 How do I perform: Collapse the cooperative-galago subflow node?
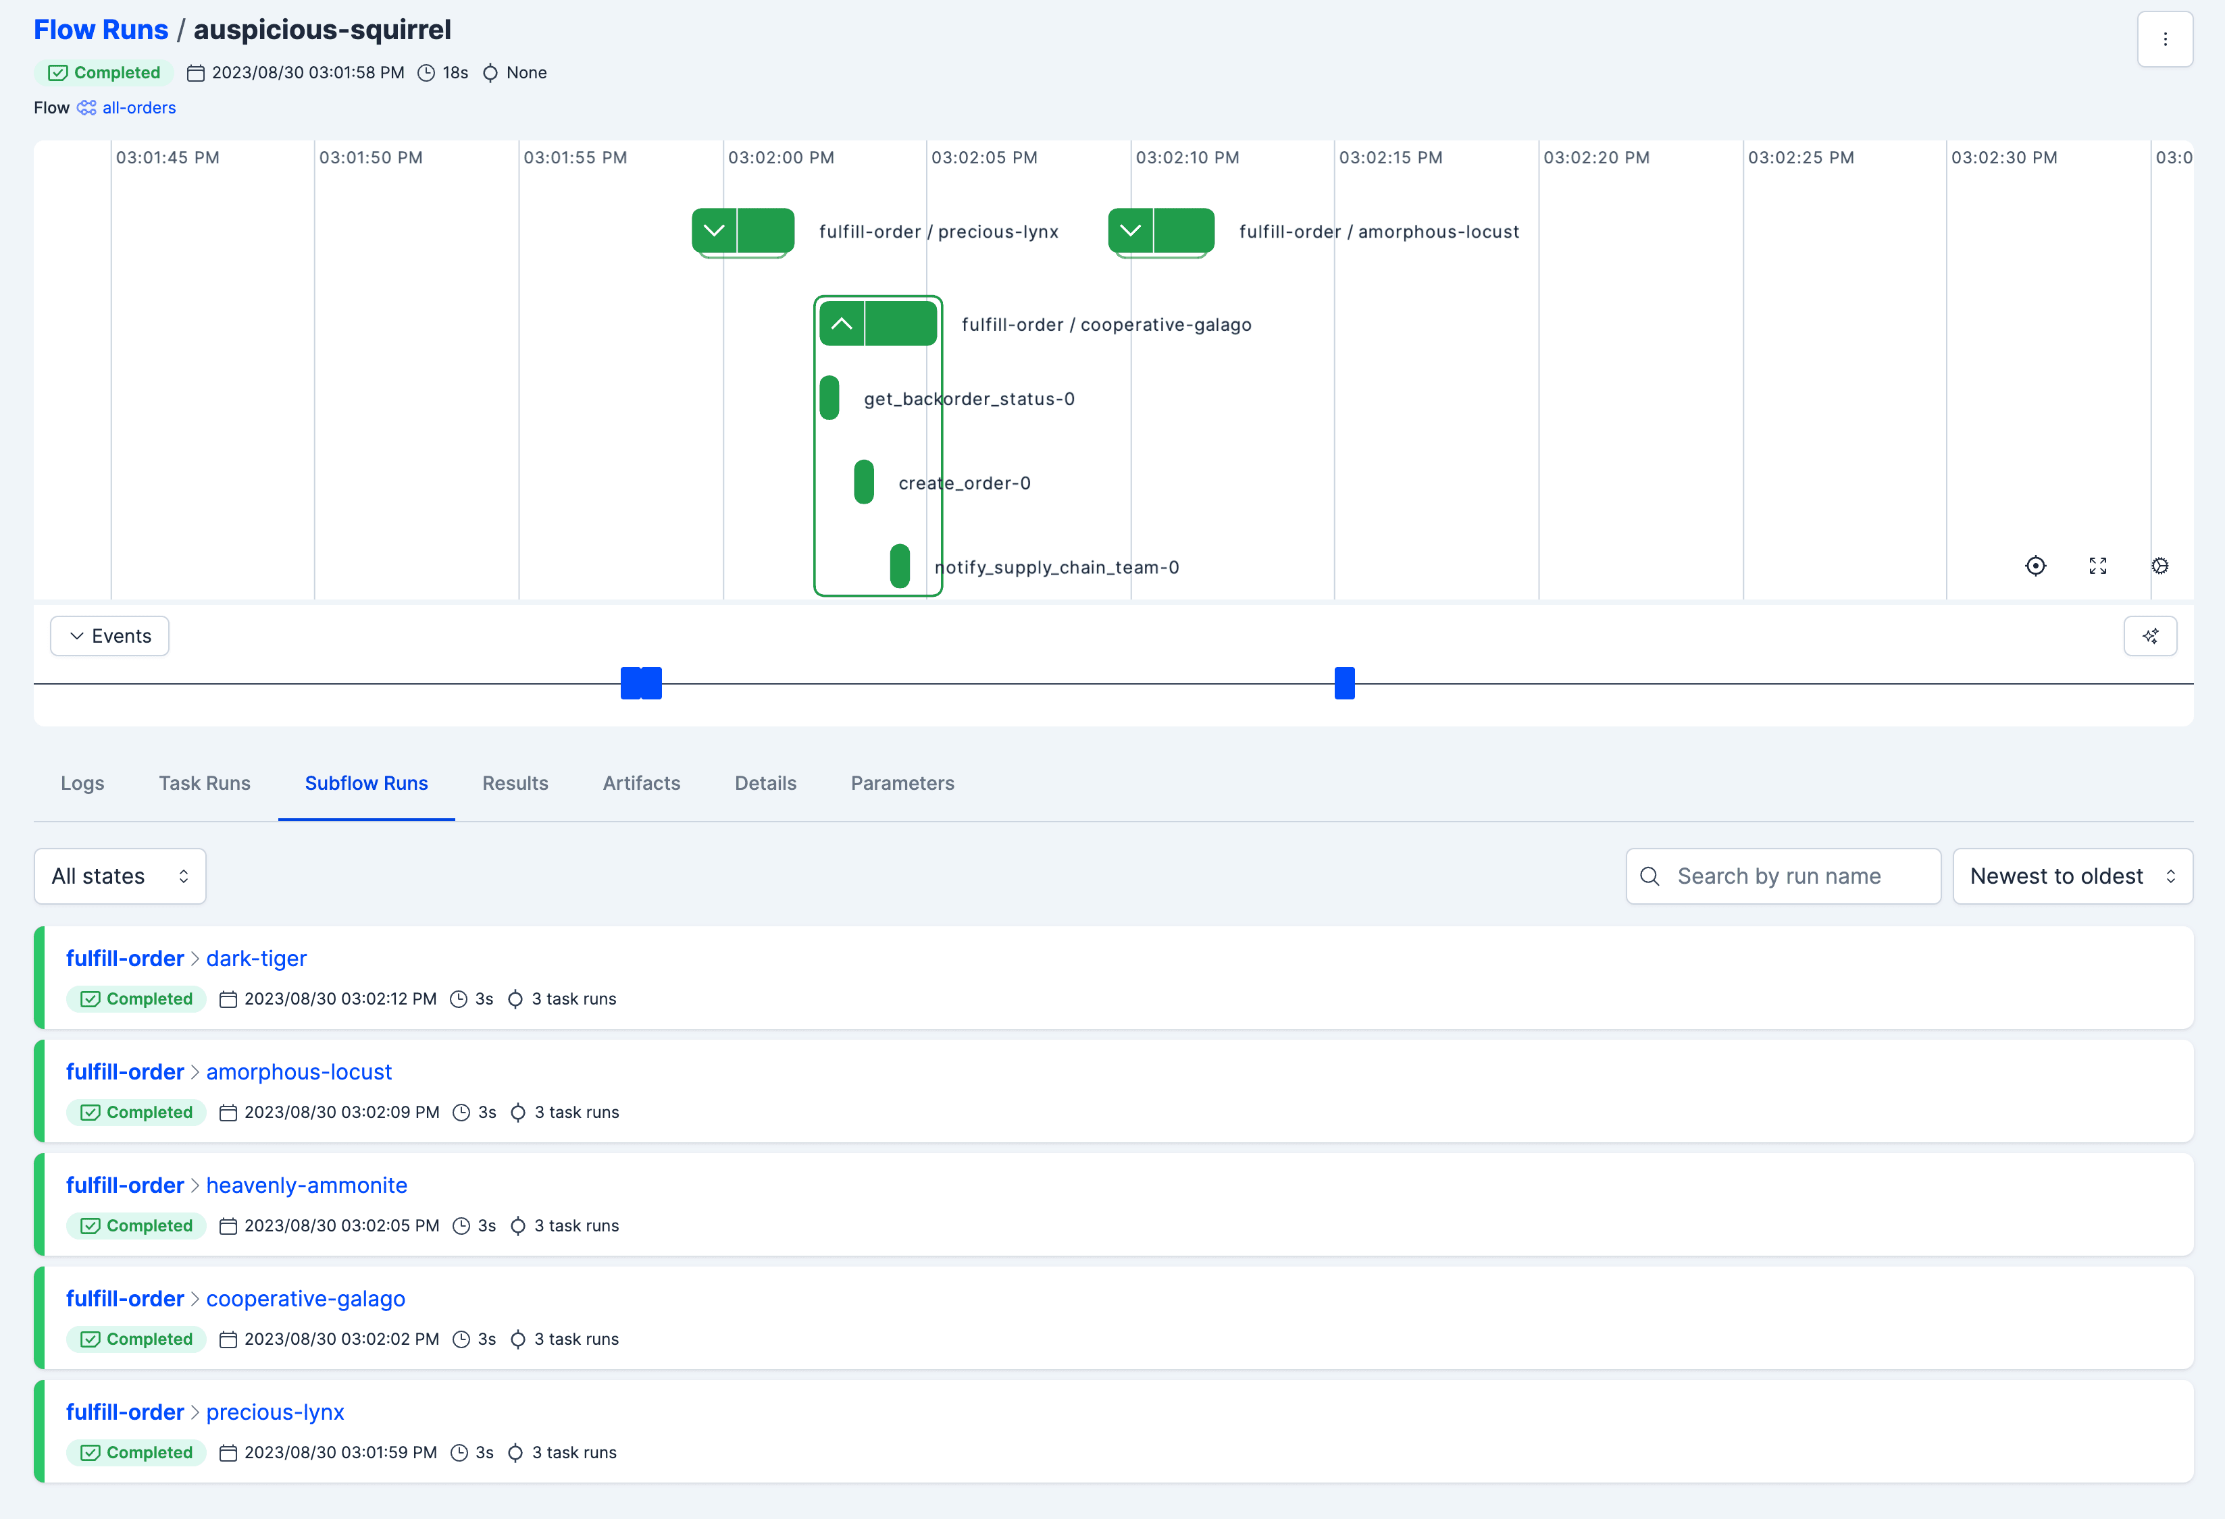coord(842,323)
